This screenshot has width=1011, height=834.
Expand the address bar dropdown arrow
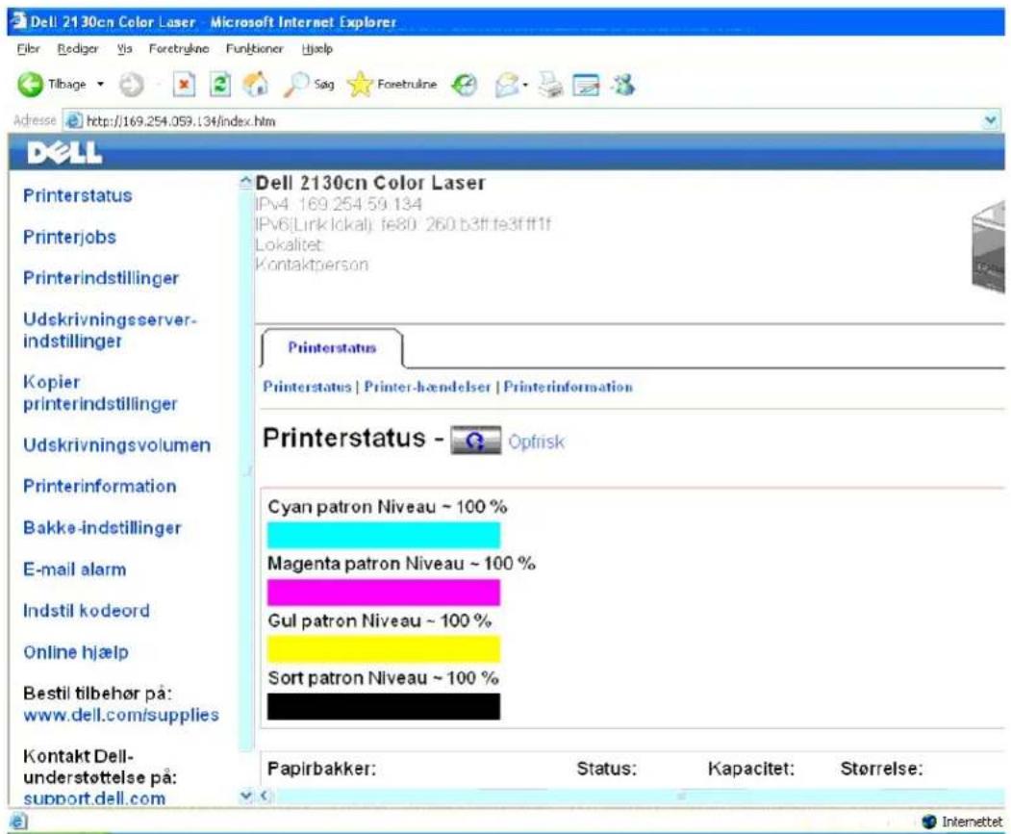pos(991,120)
